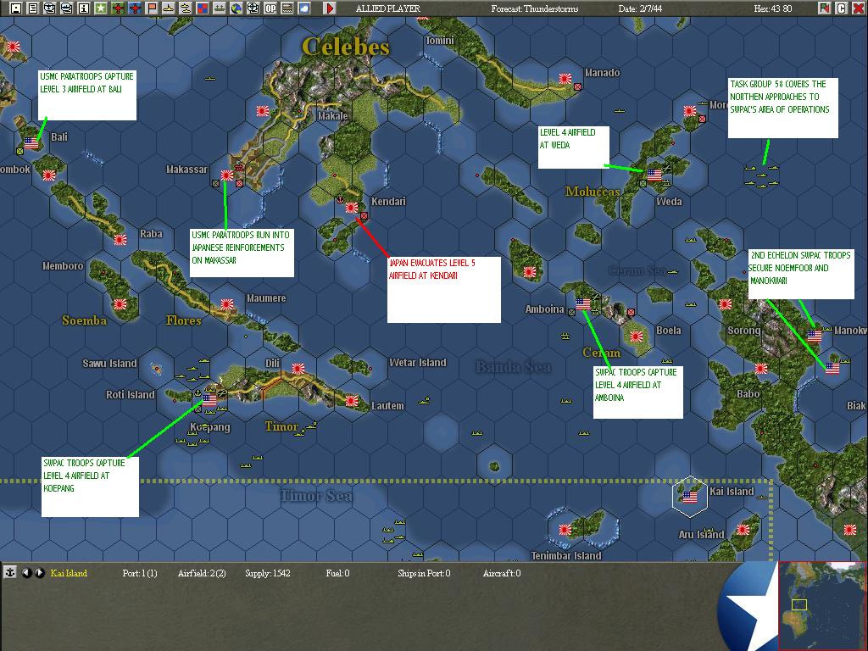Select the Japanese flag at Lautem

(352, 400)
